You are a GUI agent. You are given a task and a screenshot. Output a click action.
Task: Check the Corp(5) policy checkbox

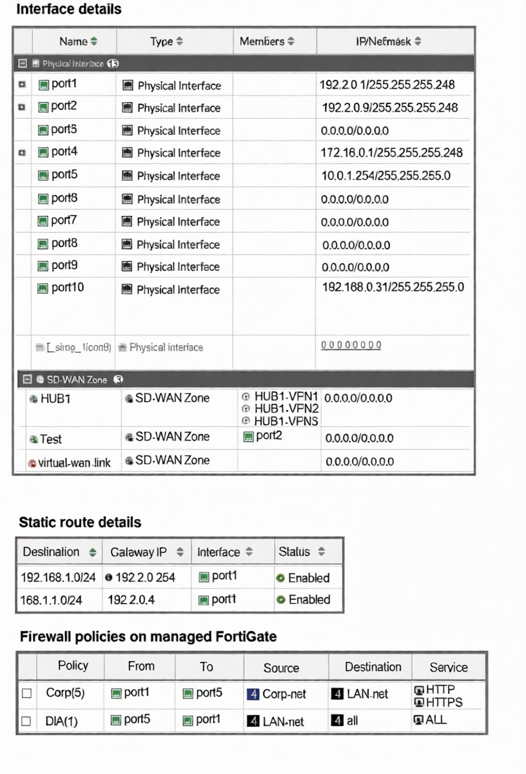[x=26, y=694]
